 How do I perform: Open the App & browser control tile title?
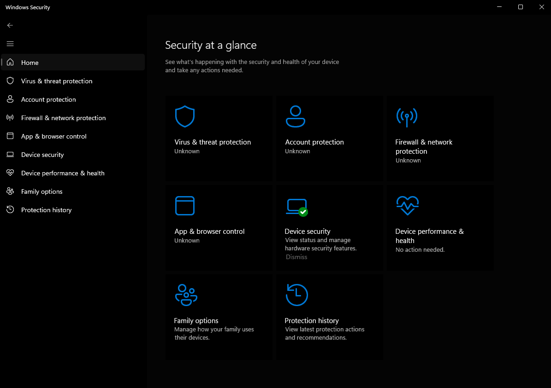209,232
